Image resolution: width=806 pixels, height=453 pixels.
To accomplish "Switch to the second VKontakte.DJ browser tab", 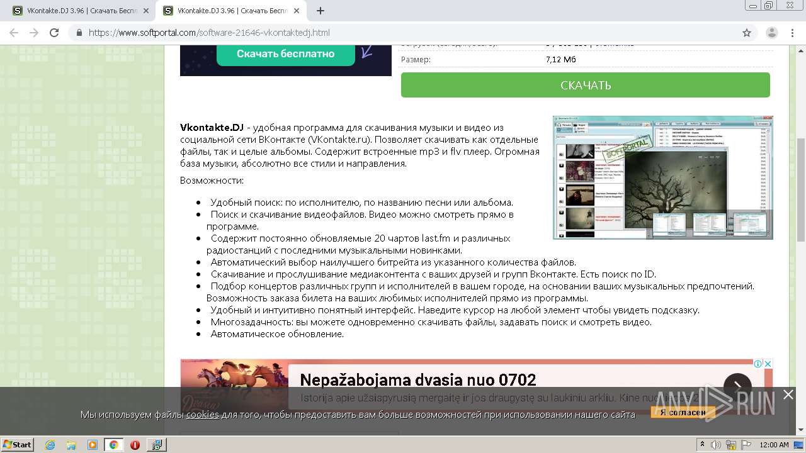I will 230,11.
